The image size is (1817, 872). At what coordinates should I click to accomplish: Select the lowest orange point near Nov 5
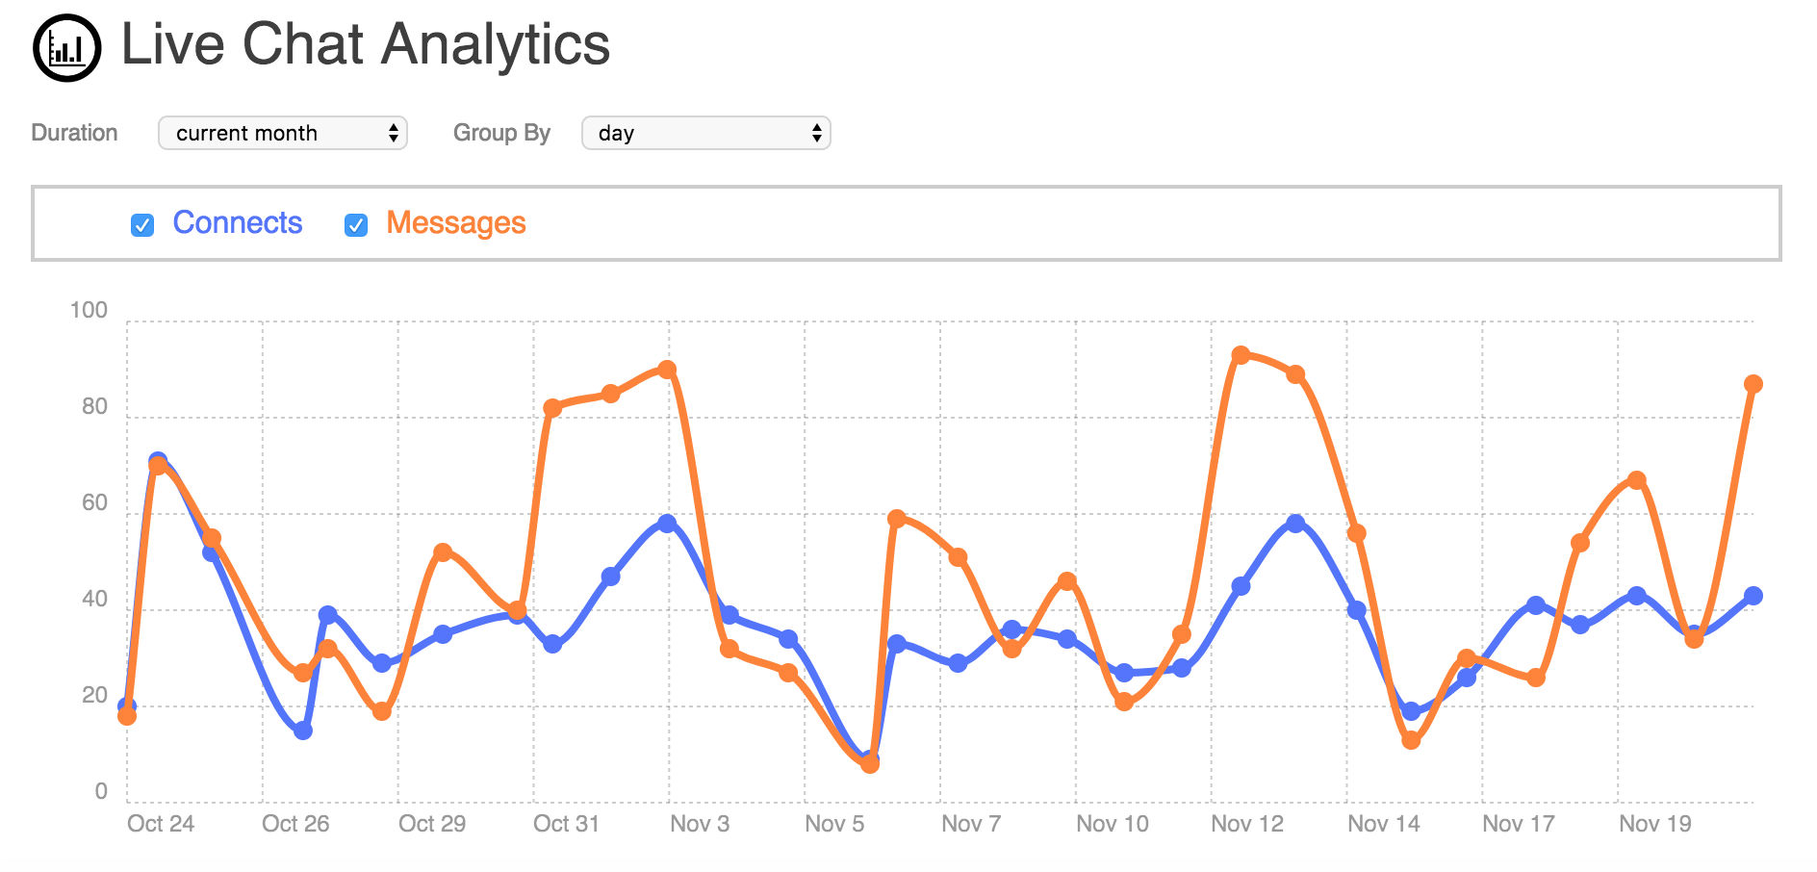pyautogui.click(x=870, y=764)
